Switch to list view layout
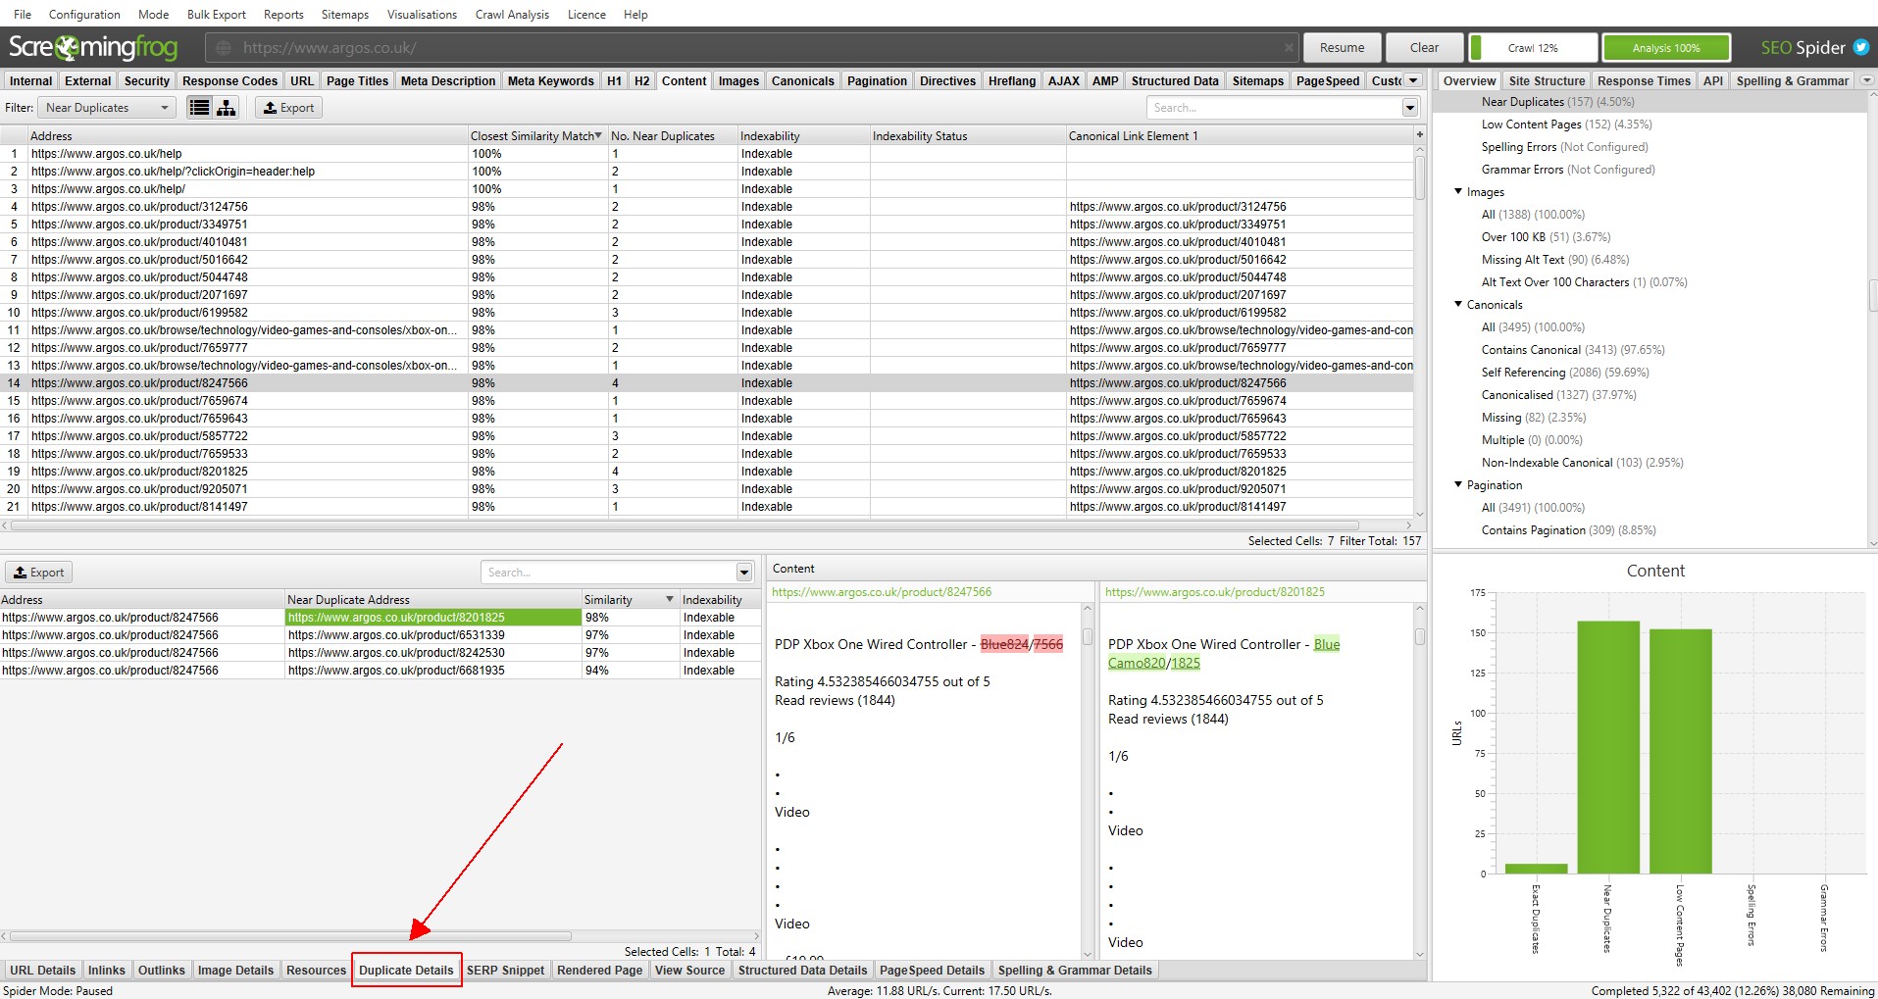The width and height of the screenshot is (1878, 999). click(x=199, y=107)
